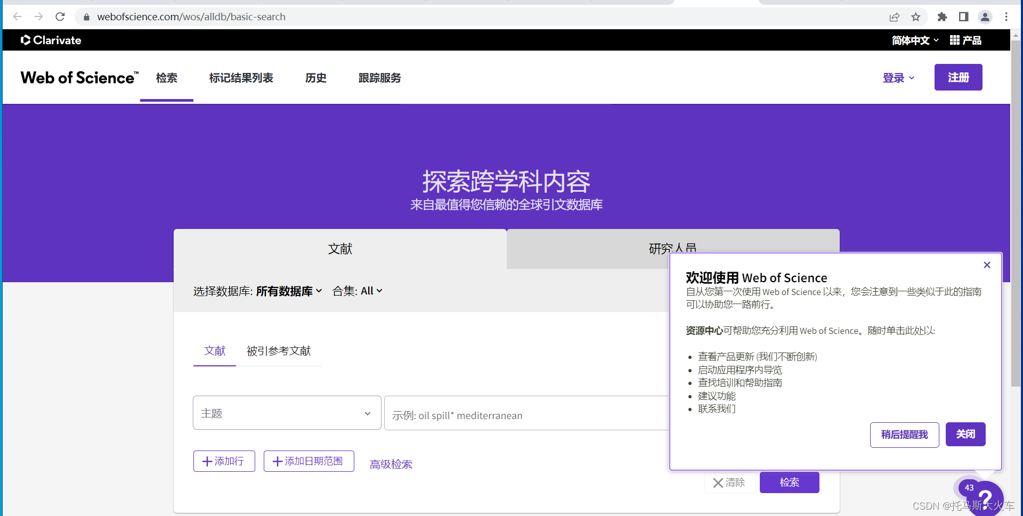Click the '查找培训和帮助指南' bullet text
1023x516 pixels.
pyautogui.click(x=740, y=383)
